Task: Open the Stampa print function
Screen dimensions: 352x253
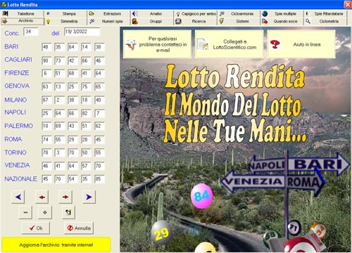Action: tap(65, 13)
